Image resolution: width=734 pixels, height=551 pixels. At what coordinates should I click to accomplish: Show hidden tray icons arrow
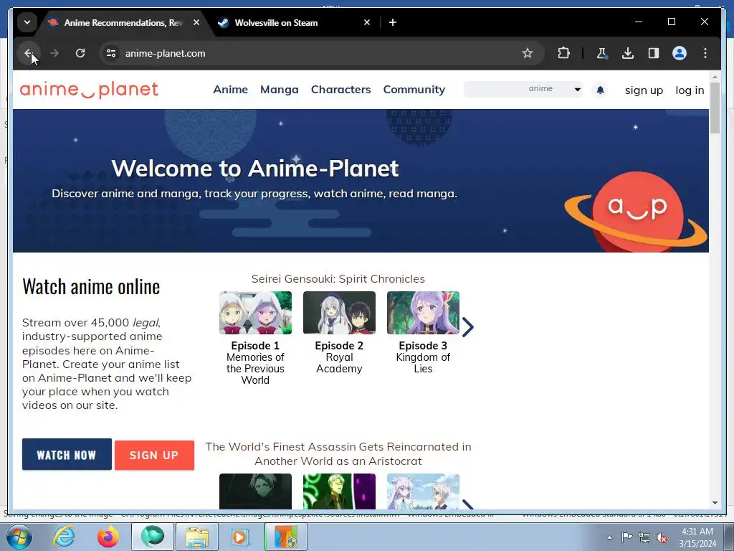point(609,537)
